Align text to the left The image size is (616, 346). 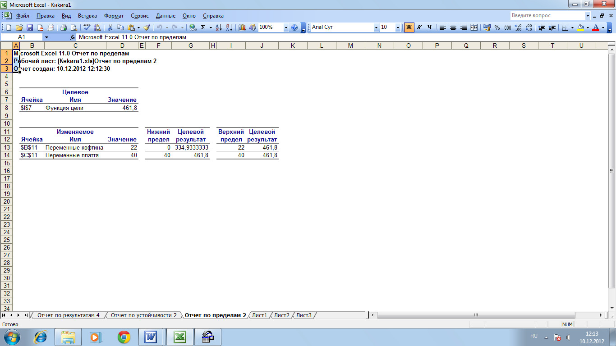tap(443, 27)
